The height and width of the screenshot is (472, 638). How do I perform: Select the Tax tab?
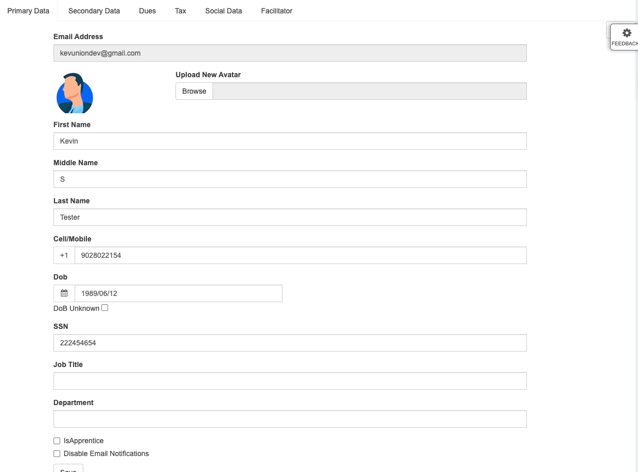click(x=180, y=11)
